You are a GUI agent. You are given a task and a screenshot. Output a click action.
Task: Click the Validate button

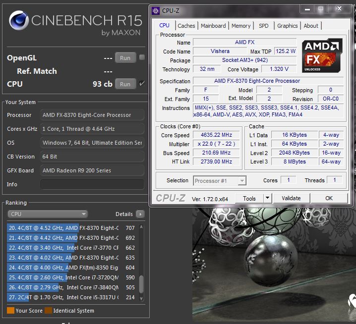pos(291,198)
